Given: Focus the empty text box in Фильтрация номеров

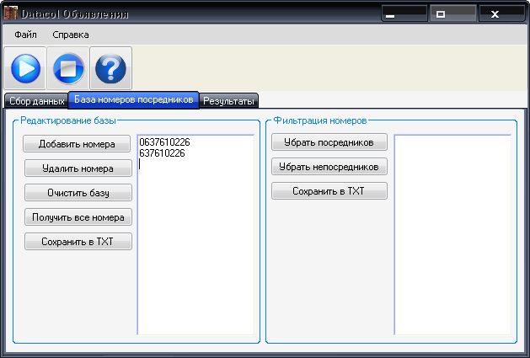Looking at the screenshot, I should tap(452, 235).
